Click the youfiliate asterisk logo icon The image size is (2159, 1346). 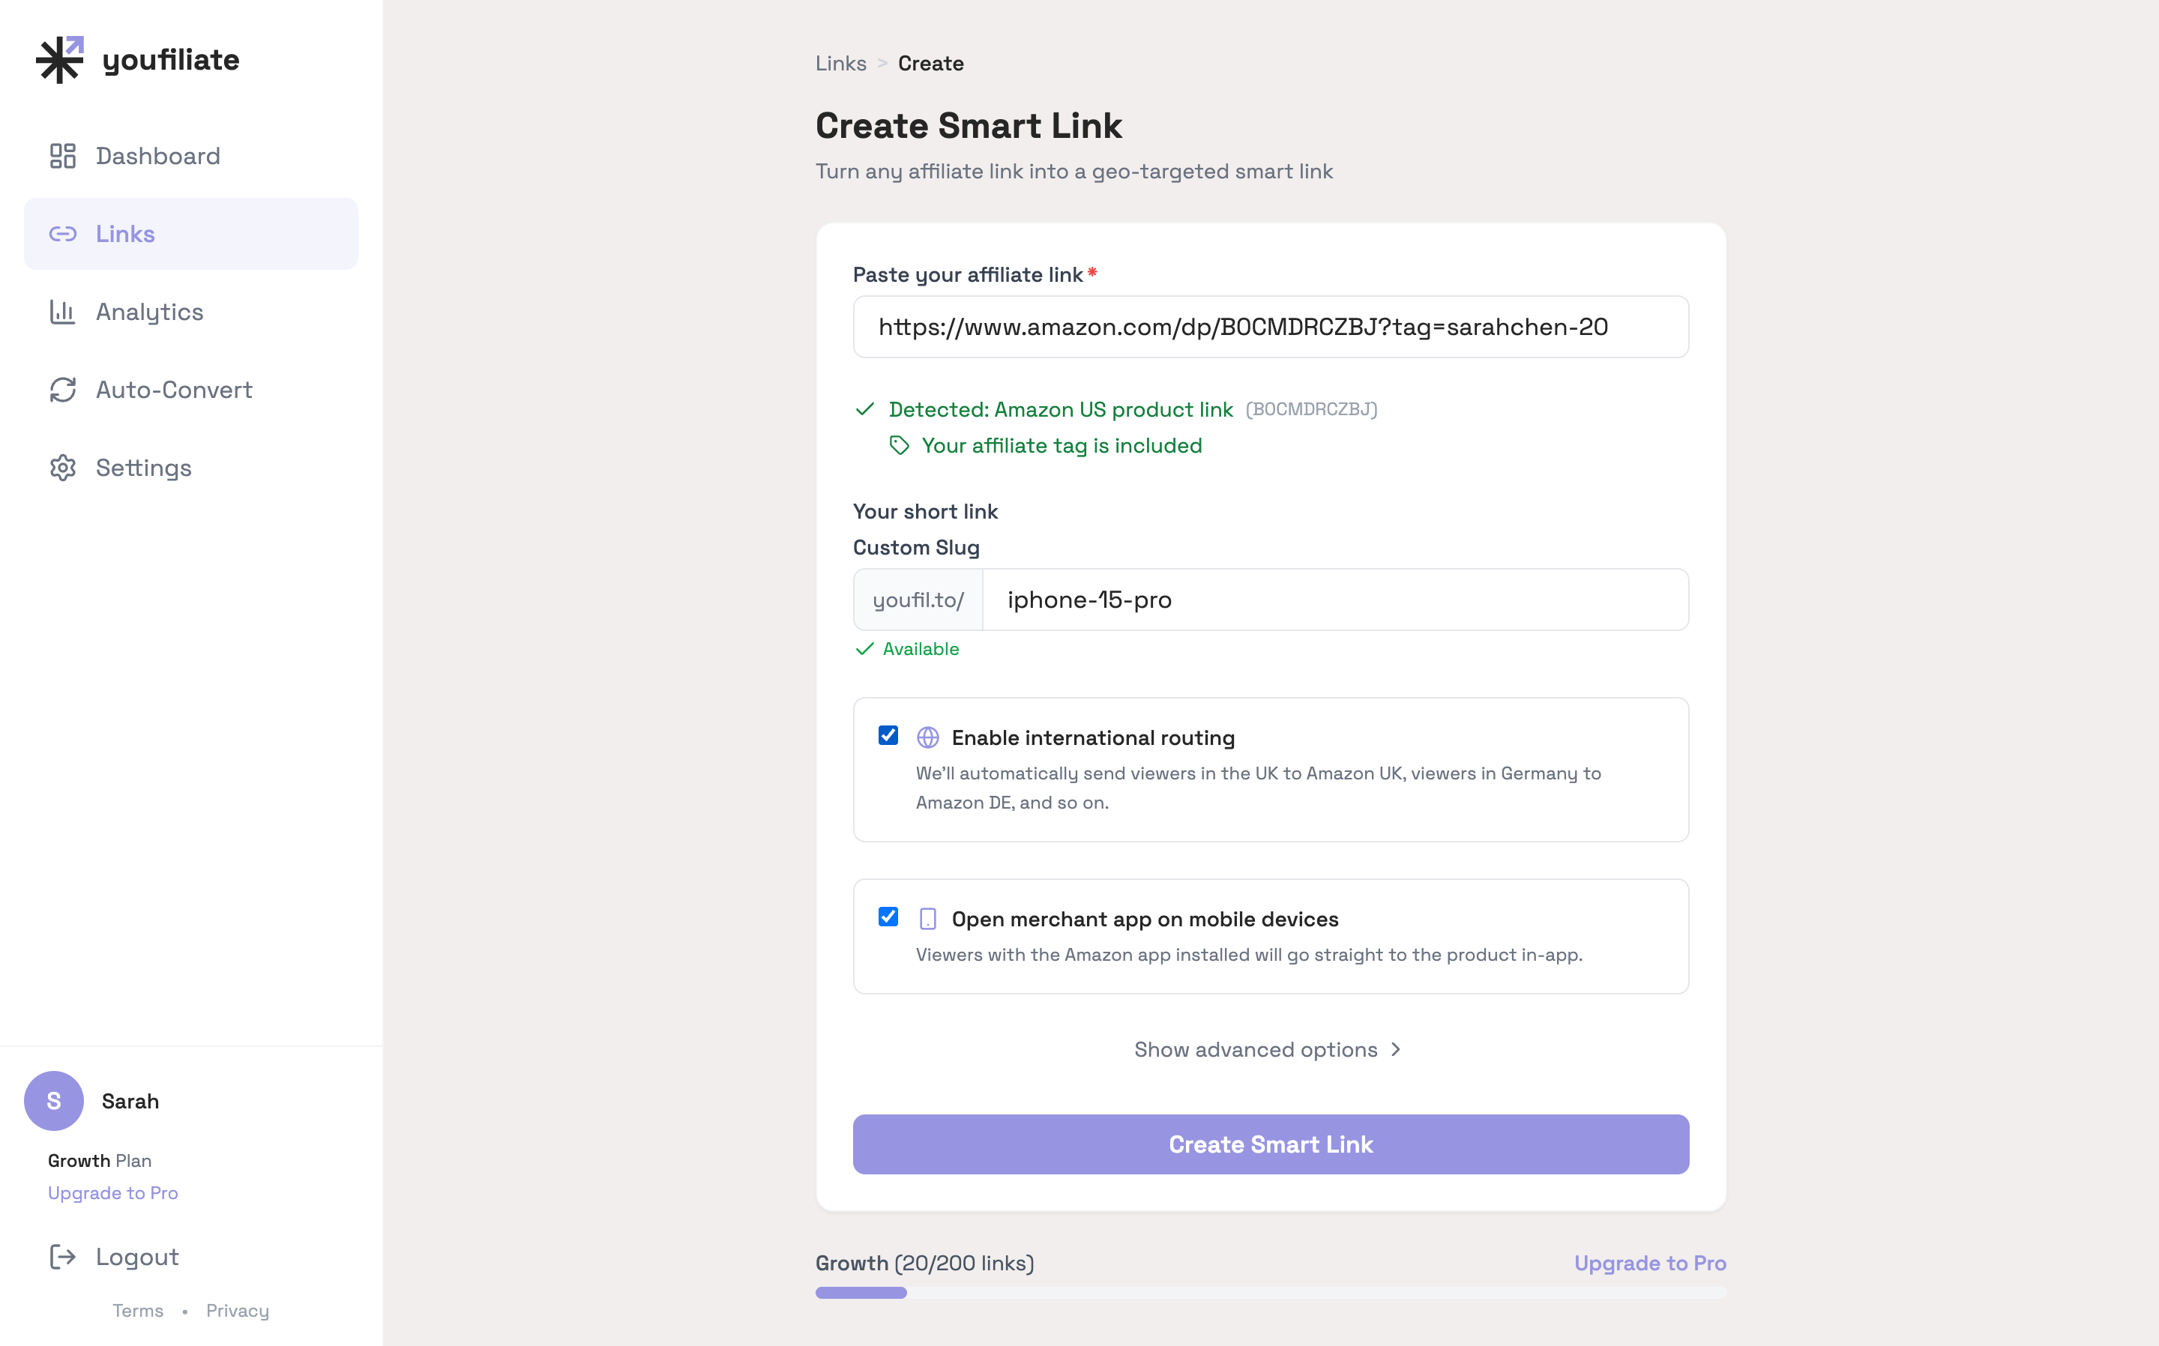60,60
